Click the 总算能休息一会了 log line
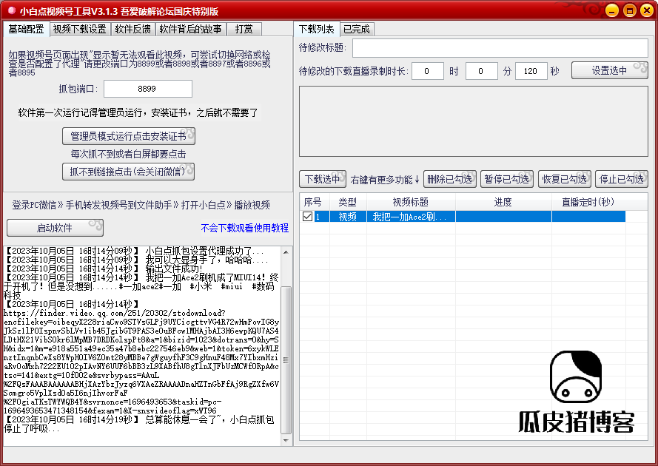 (x=139, y=424)
